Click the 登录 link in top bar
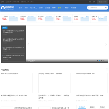This screenshot has height=109, width=109. (90, 2)
